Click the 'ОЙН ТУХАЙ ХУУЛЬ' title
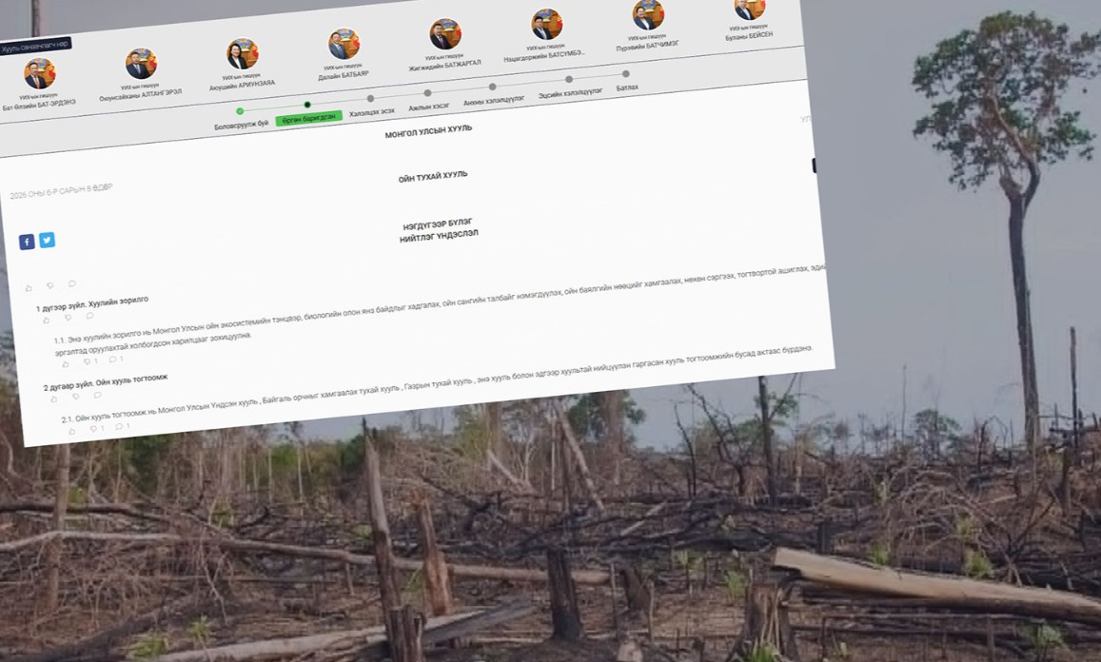 (433, 177)
